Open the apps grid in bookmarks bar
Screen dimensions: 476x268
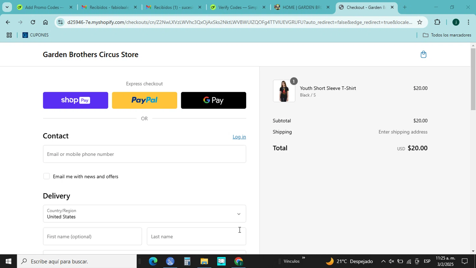[x=9, y=35]
